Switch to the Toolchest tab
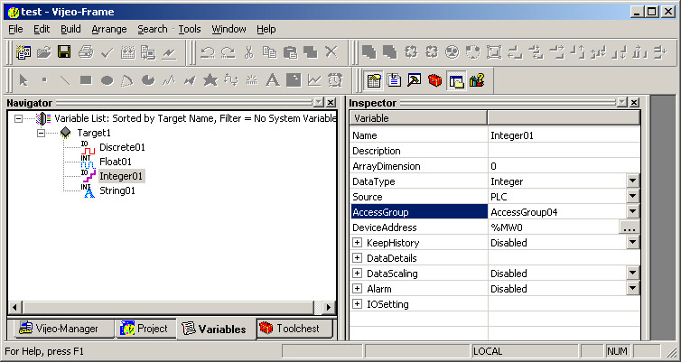This screenshot has height=362, width=681. click(x=295, y=329)
